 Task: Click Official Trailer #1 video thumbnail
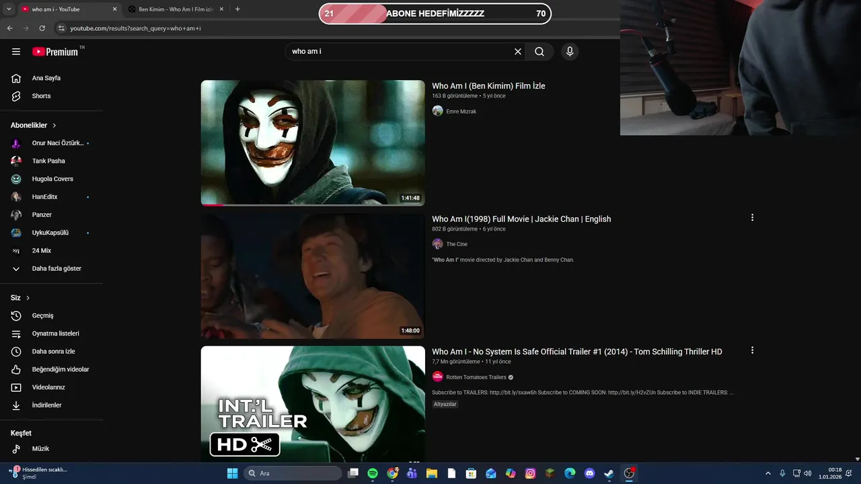coord(313,404)
